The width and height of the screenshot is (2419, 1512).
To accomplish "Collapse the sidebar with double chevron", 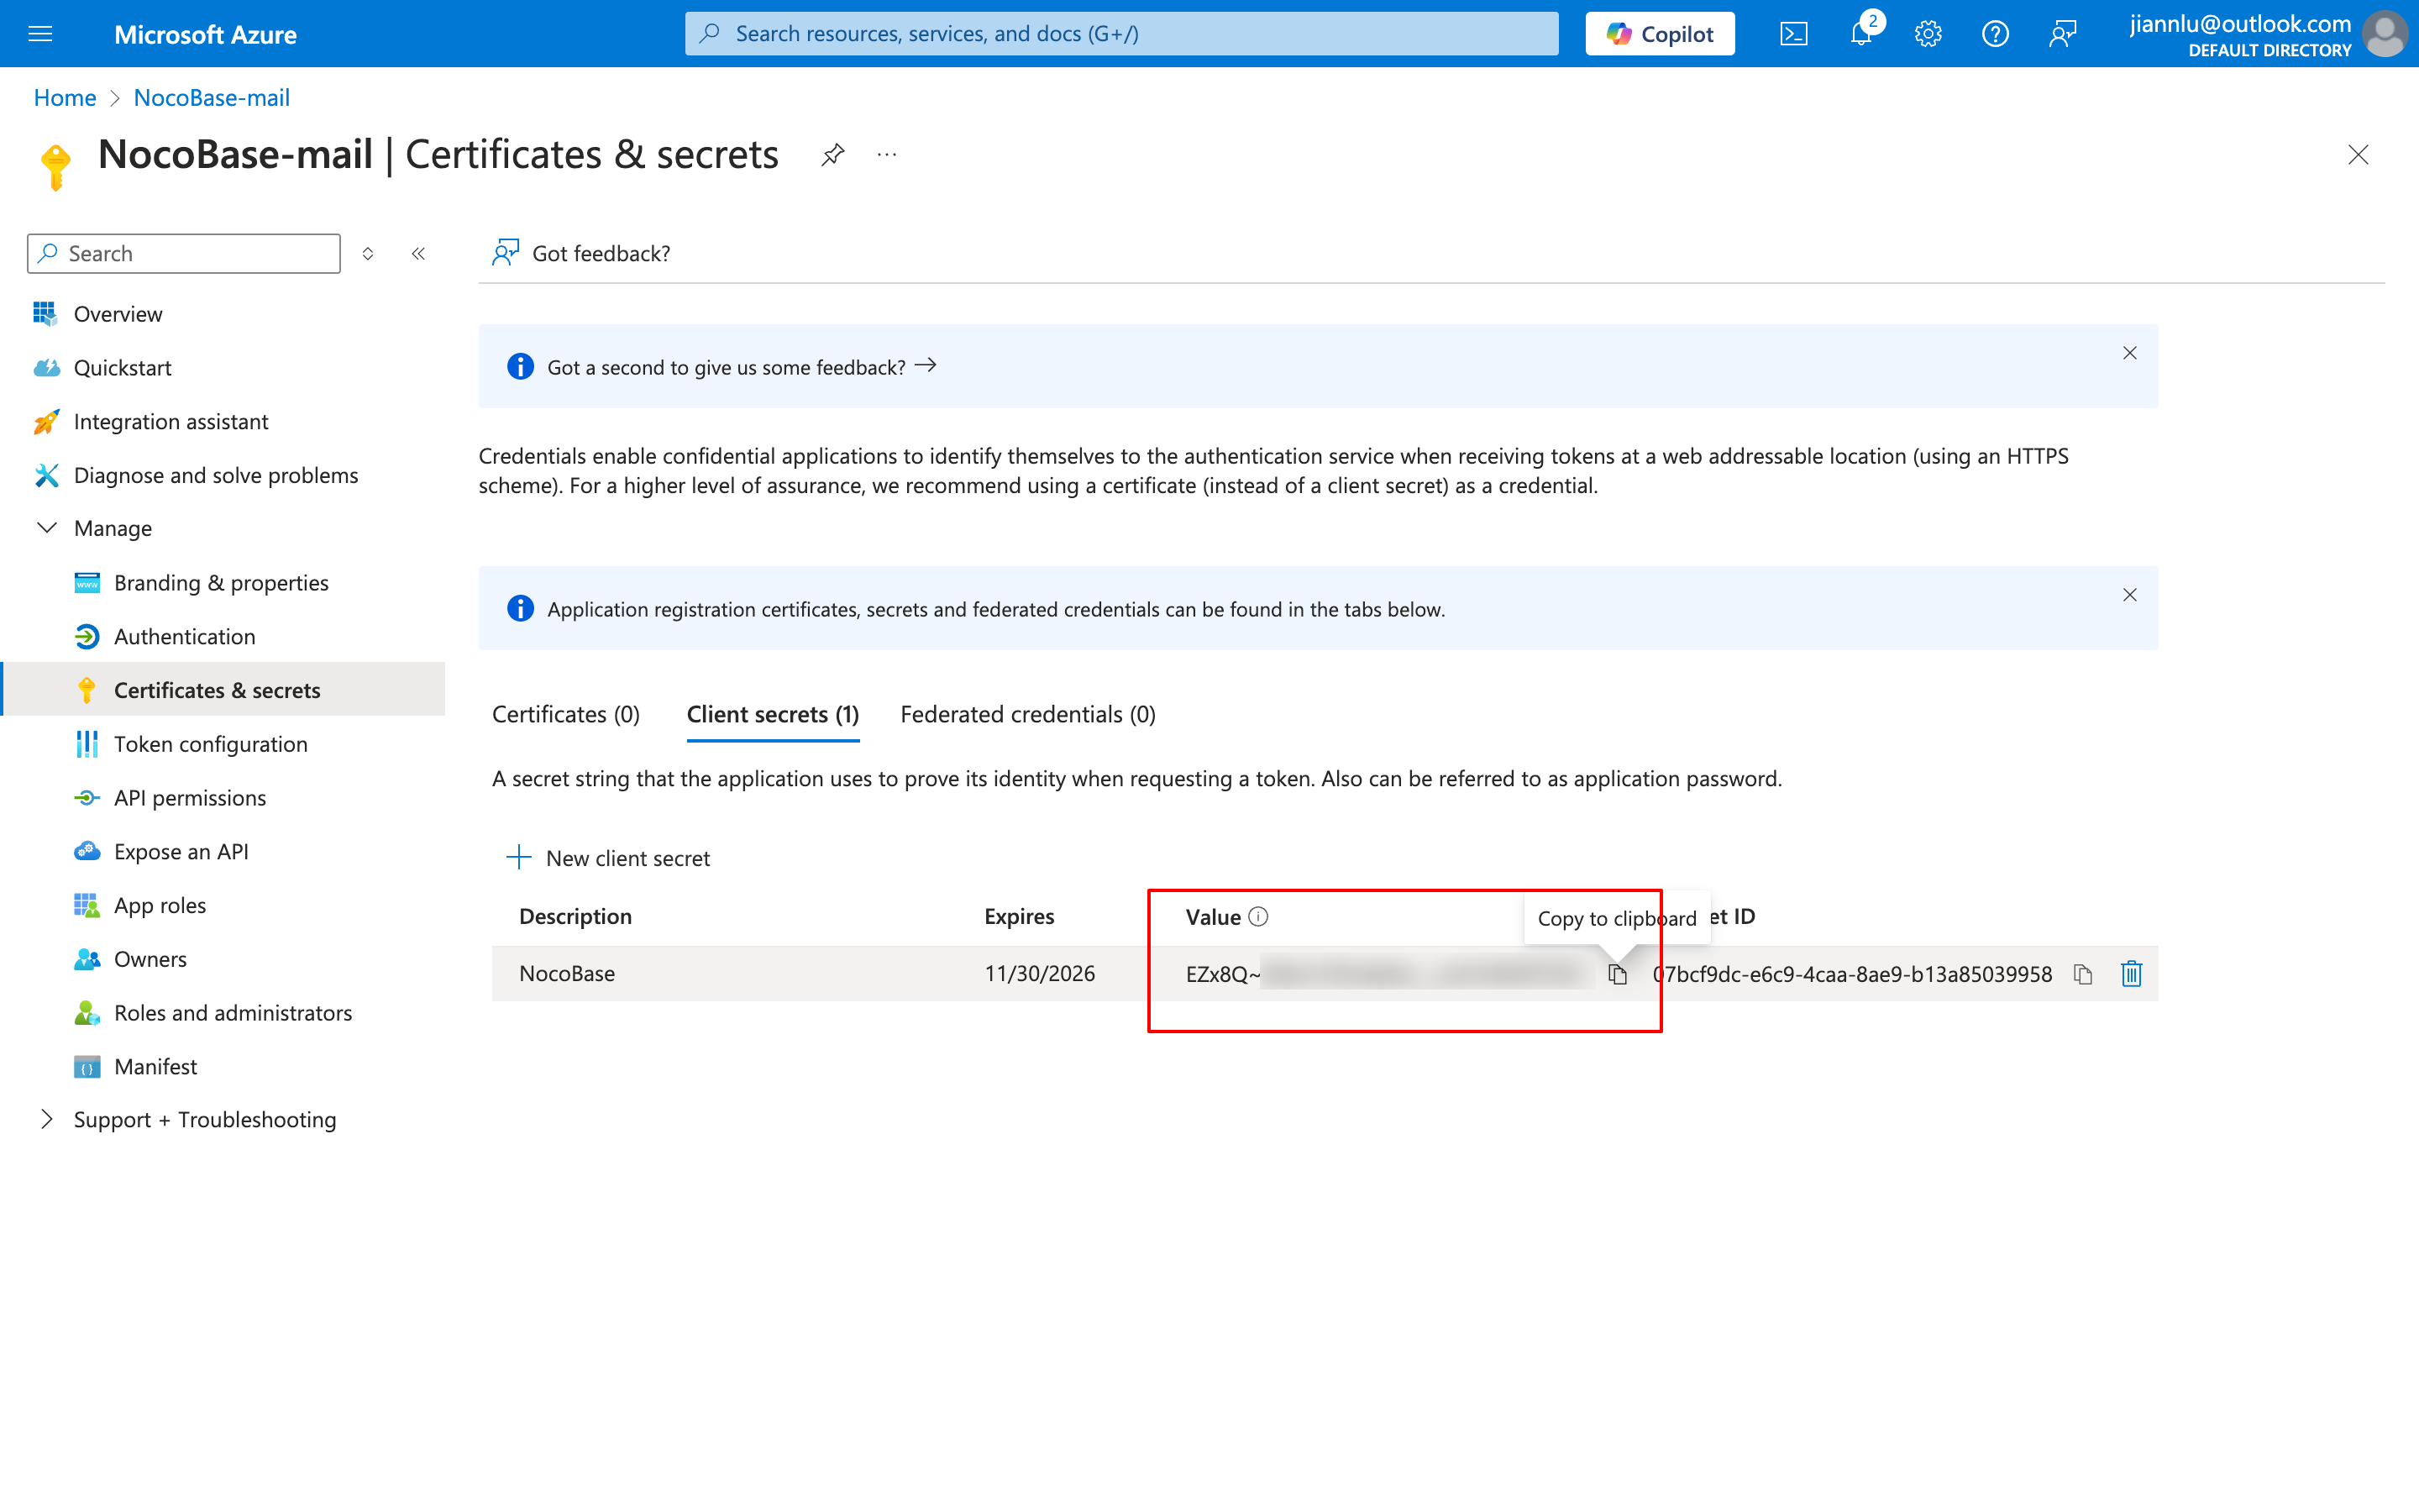I will click(x=419, y=254).
